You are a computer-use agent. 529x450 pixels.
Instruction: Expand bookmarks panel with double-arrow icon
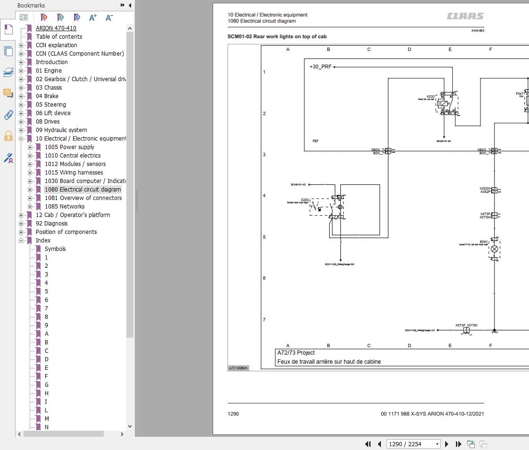click(123, 5)
